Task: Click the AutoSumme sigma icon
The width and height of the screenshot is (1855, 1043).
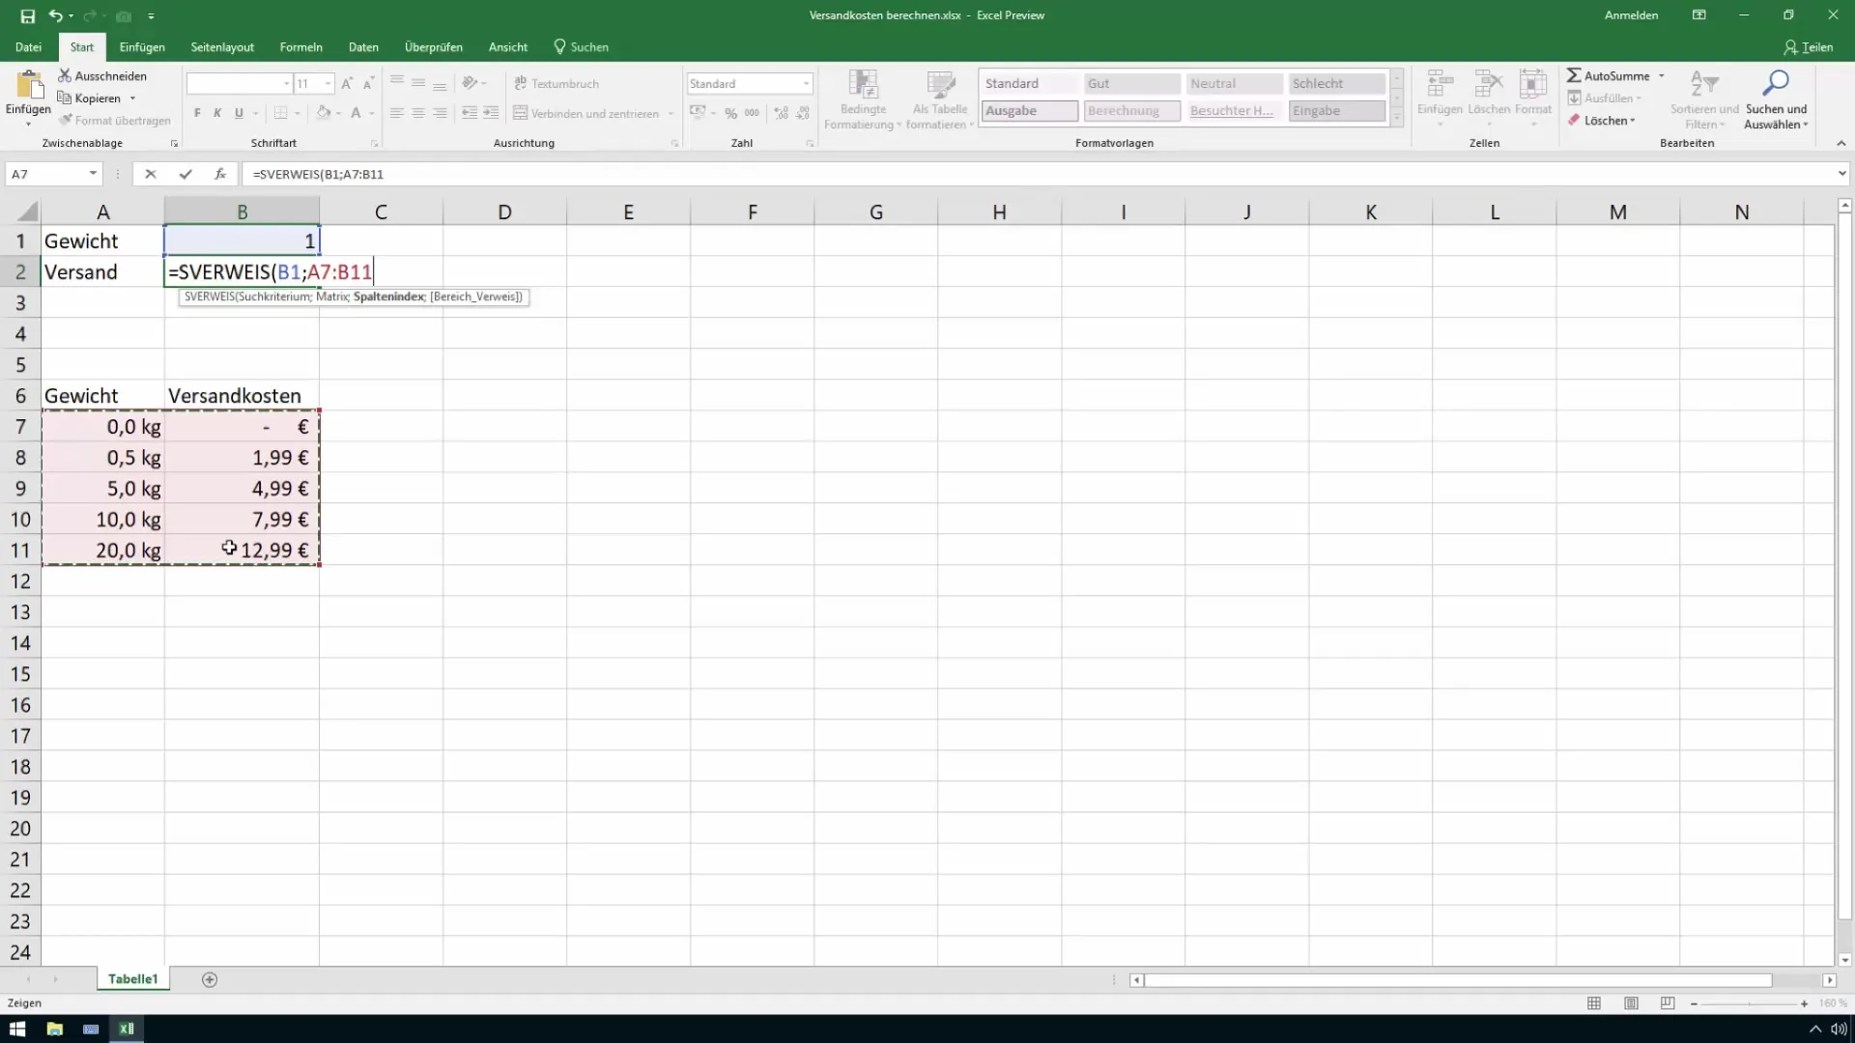Action: click(x=1574, y=75)
